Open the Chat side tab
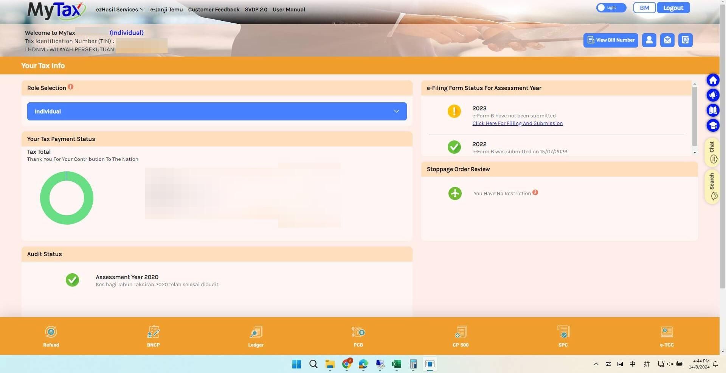Screen dimensions: 726x373 point(712,152)
